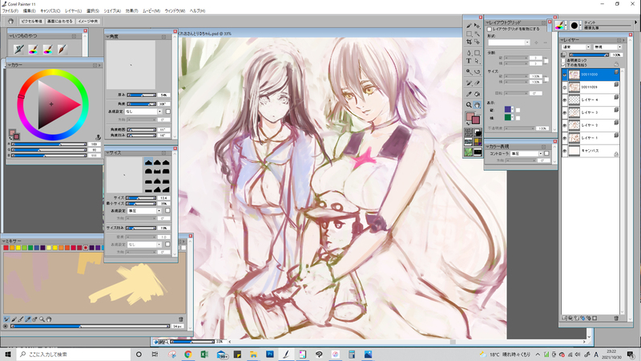641x361 pixels.
Task: Select the mixer Pan hand tool
Action: pyautogui.click(x=48, y=318)
